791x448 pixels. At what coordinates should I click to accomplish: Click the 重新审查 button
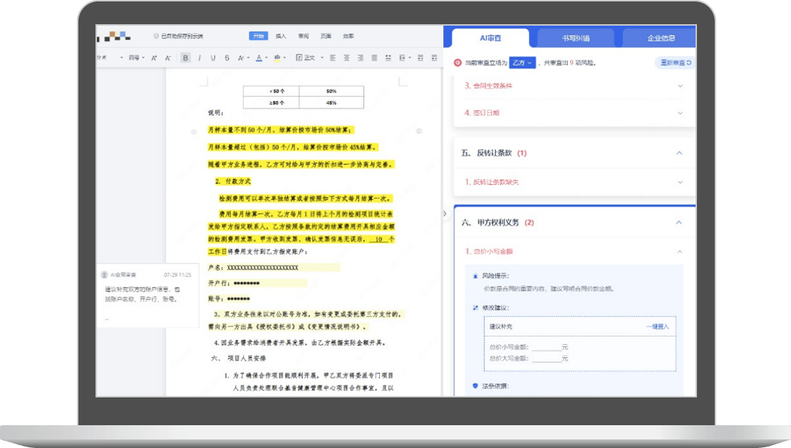click(674, 63)
